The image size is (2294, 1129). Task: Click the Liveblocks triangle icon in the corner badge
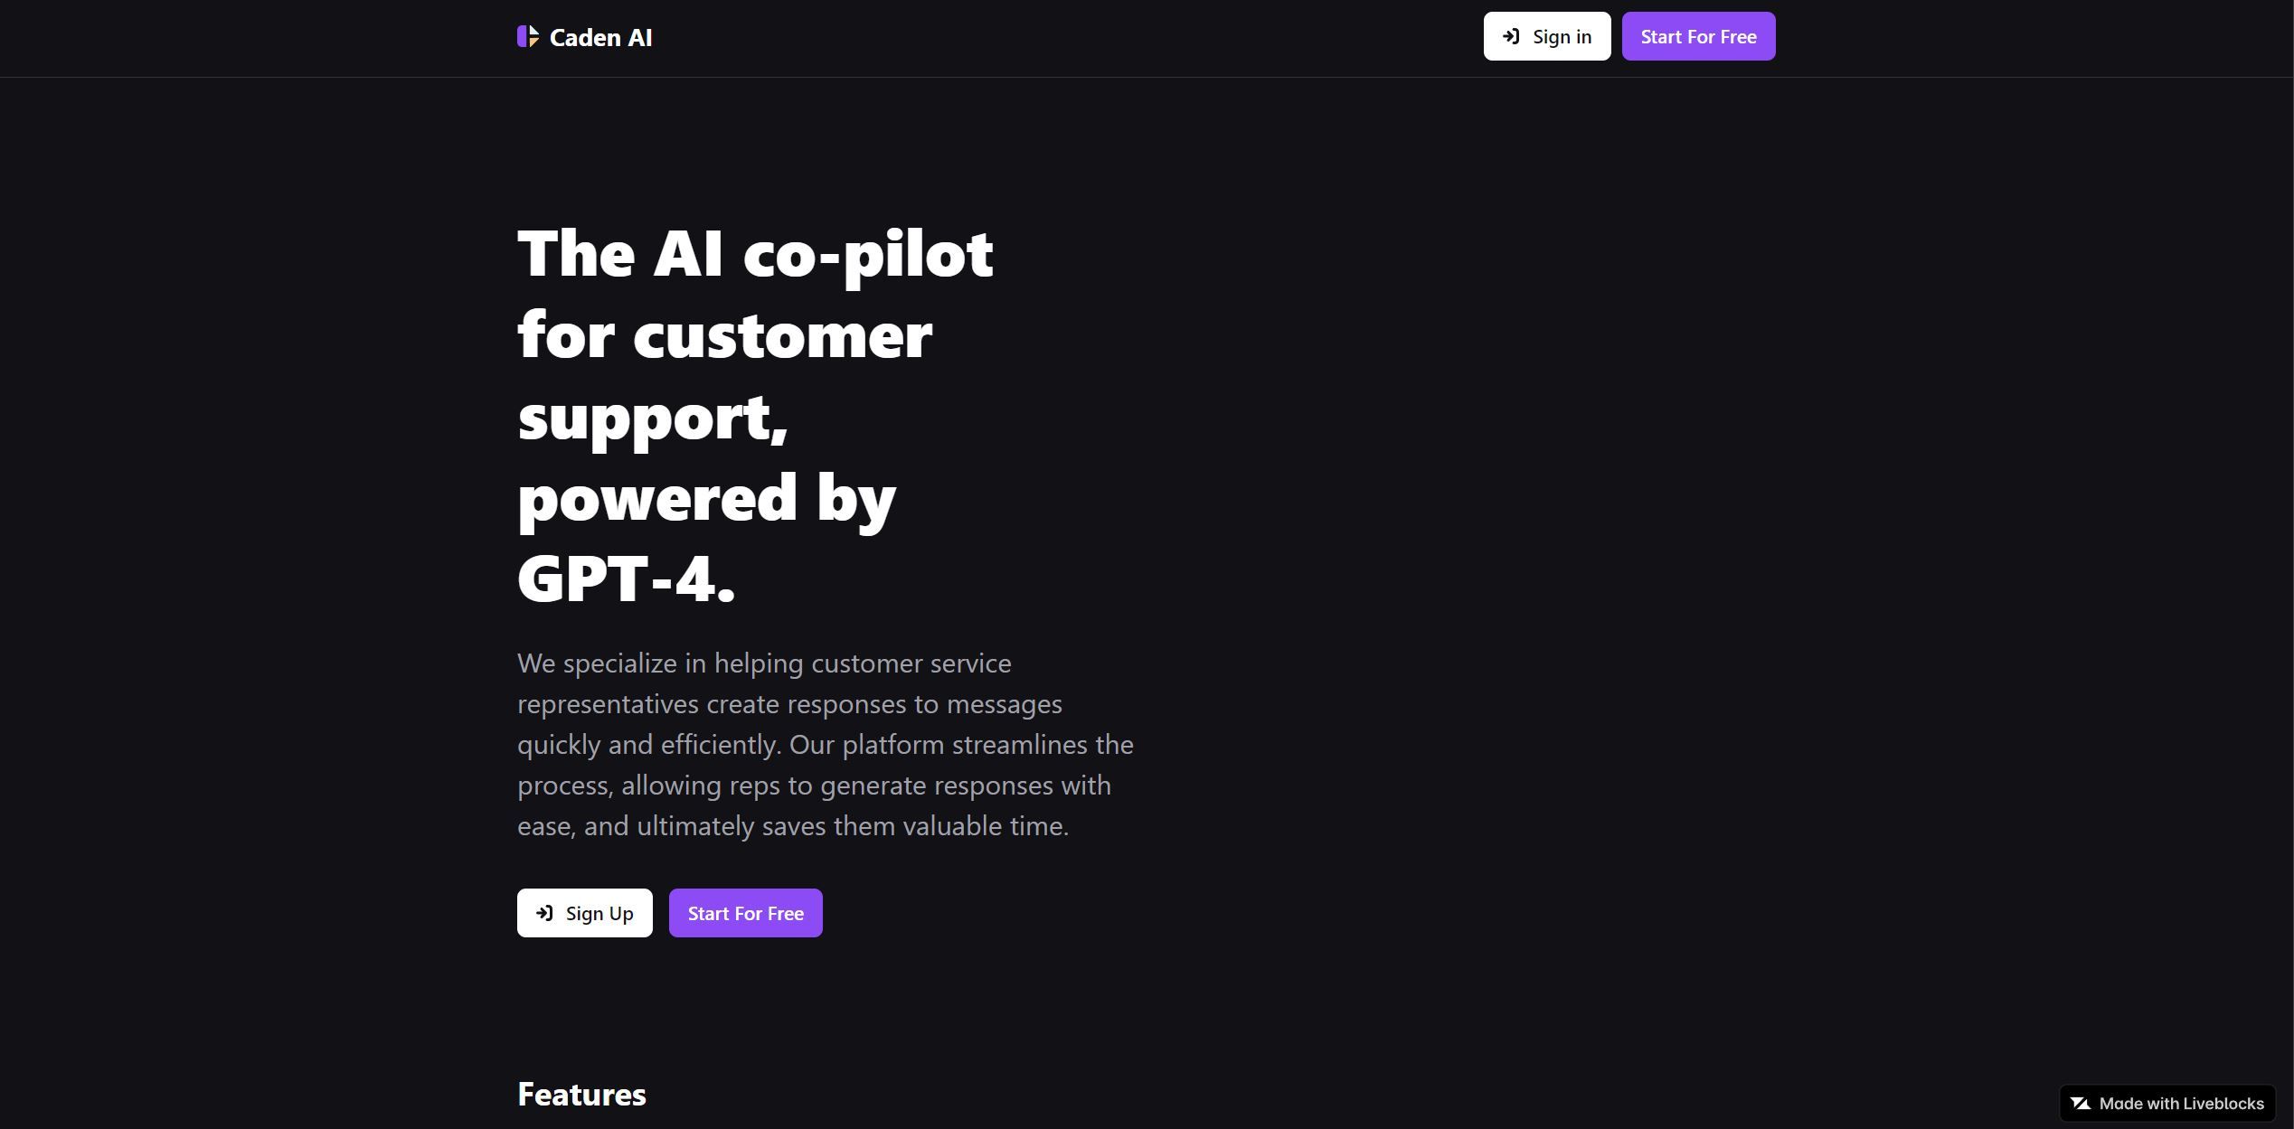point(2082,1103)
